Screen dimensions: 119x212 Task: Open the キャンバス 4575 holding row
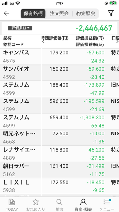[59, 57]
